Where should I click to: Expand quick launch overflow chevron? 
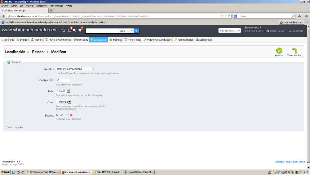(27, 172)
